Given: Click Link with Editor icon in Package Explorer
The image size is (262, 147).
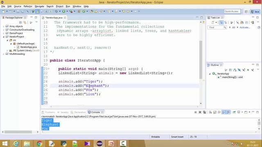Looking at the screenshot, I should click(x=25, y=22).
